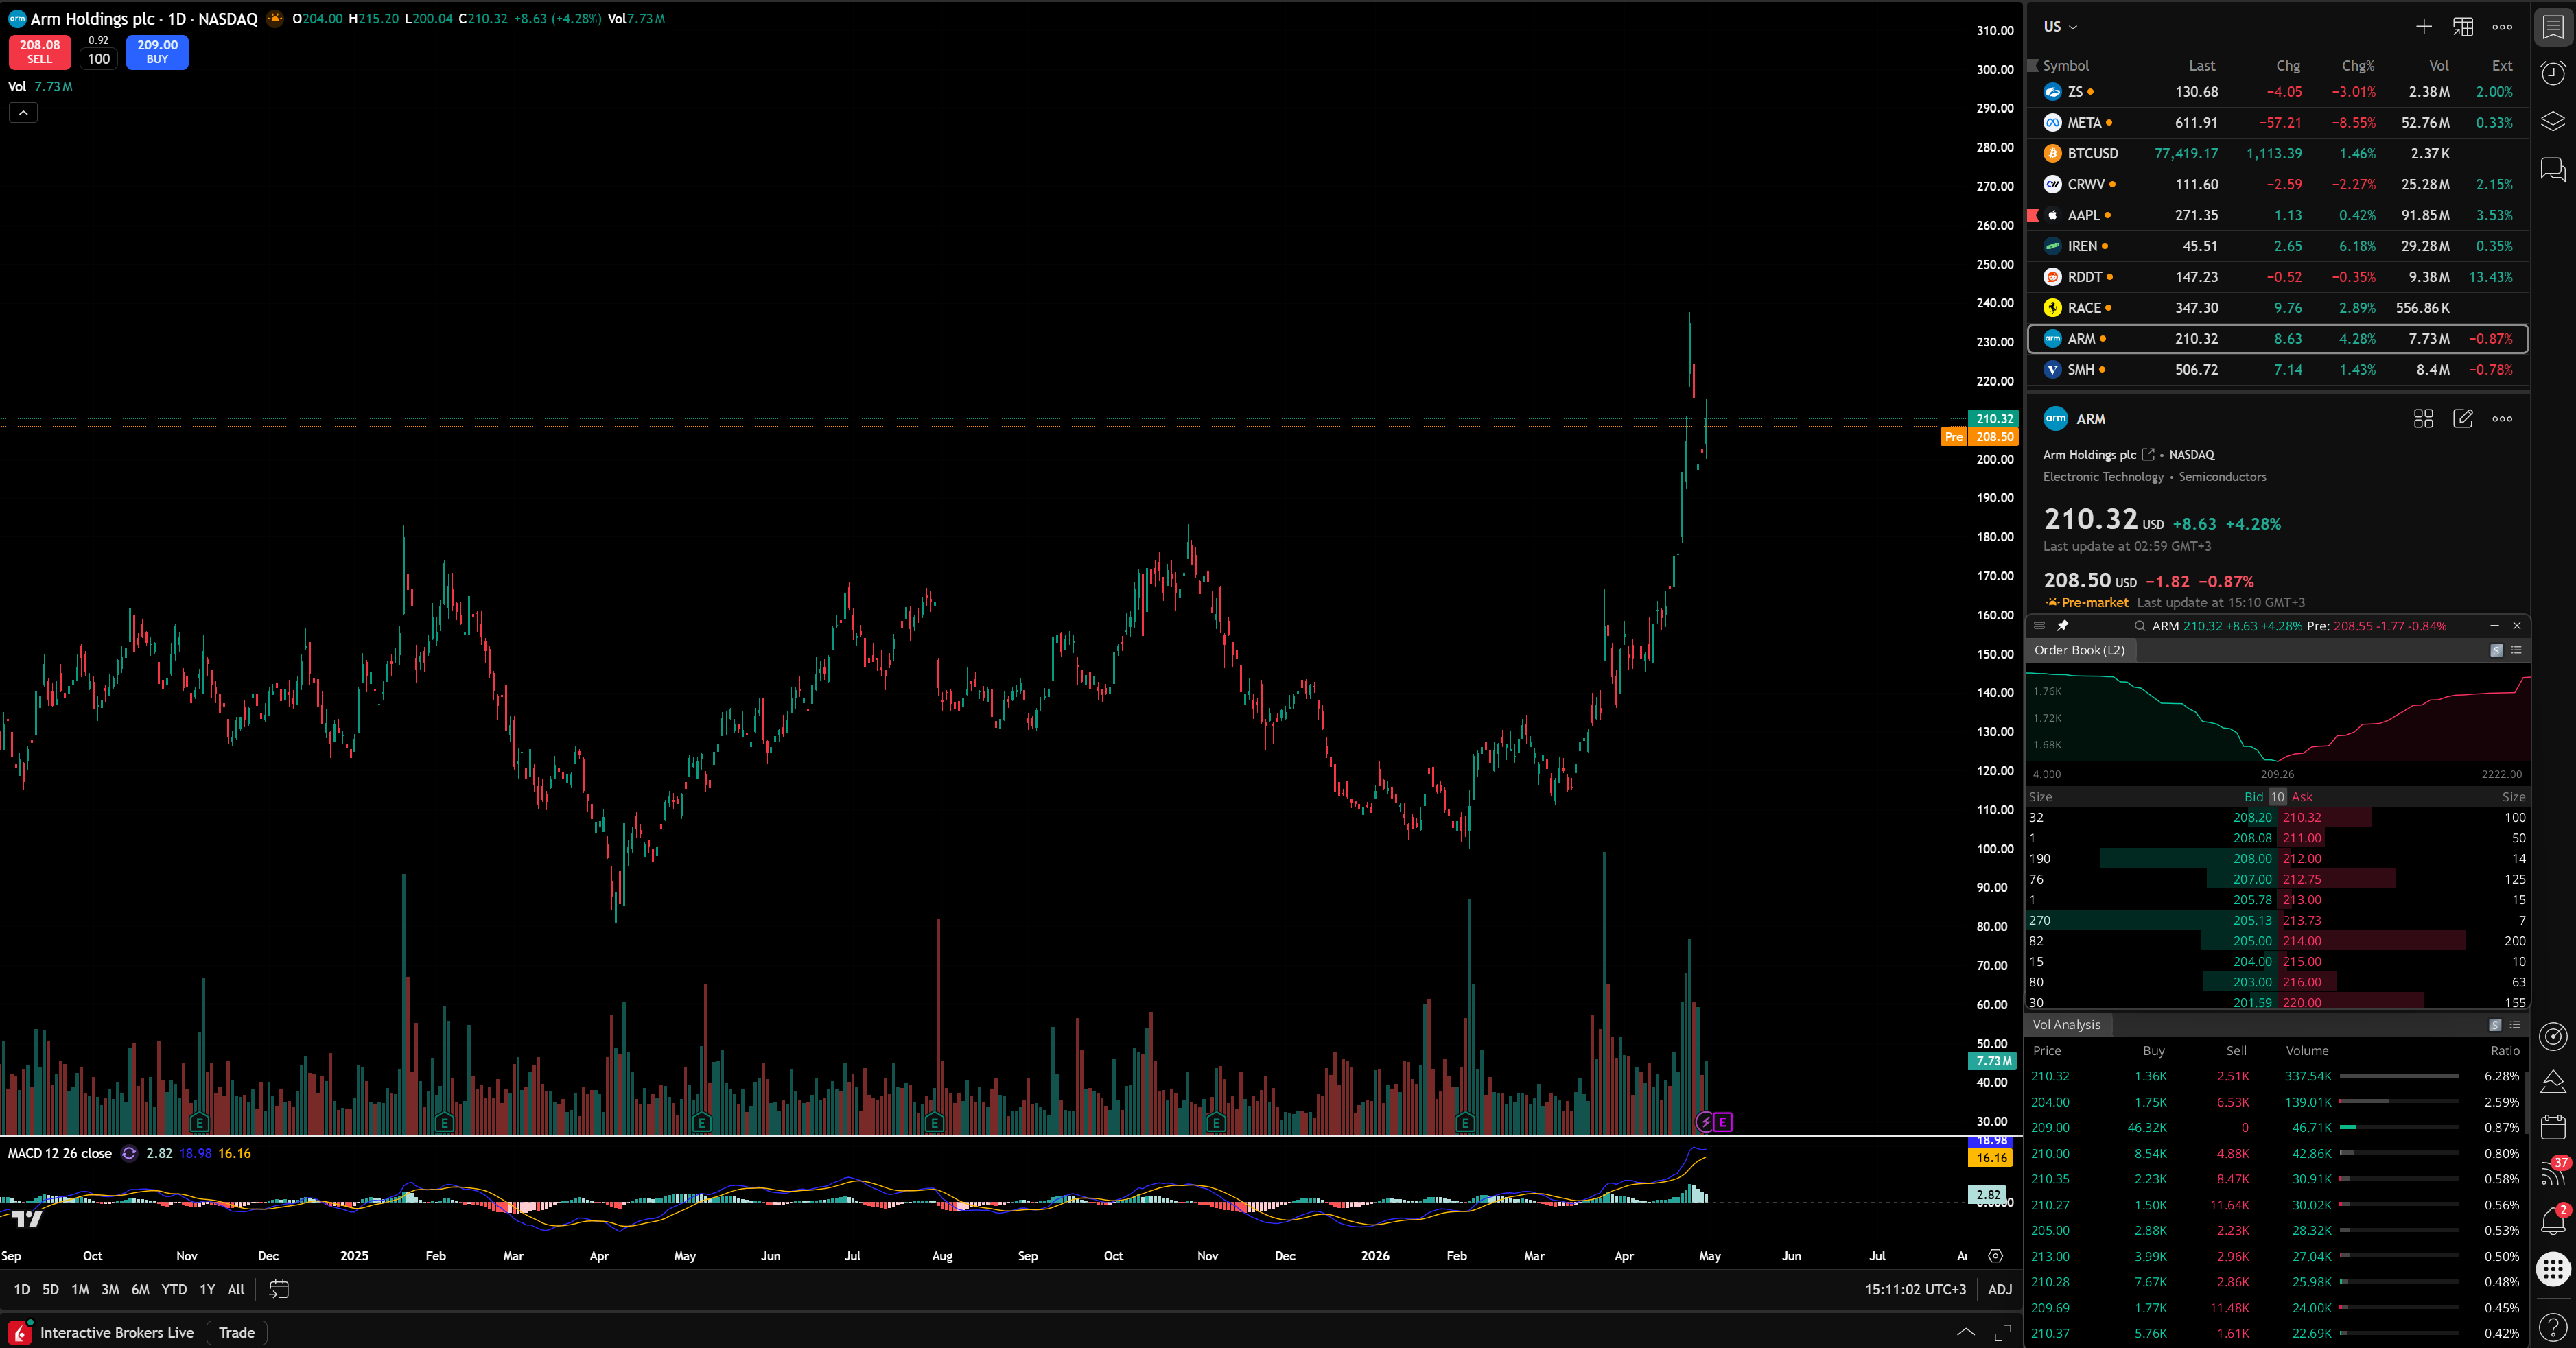Select the META row in watchlist

point(2277,122)
